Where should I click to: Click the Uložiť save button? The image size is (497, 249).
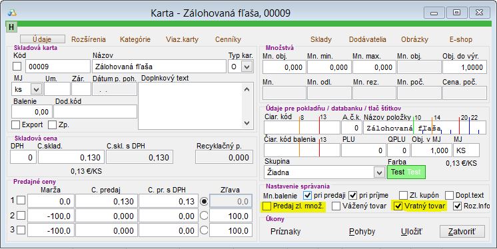pos(412,232)
